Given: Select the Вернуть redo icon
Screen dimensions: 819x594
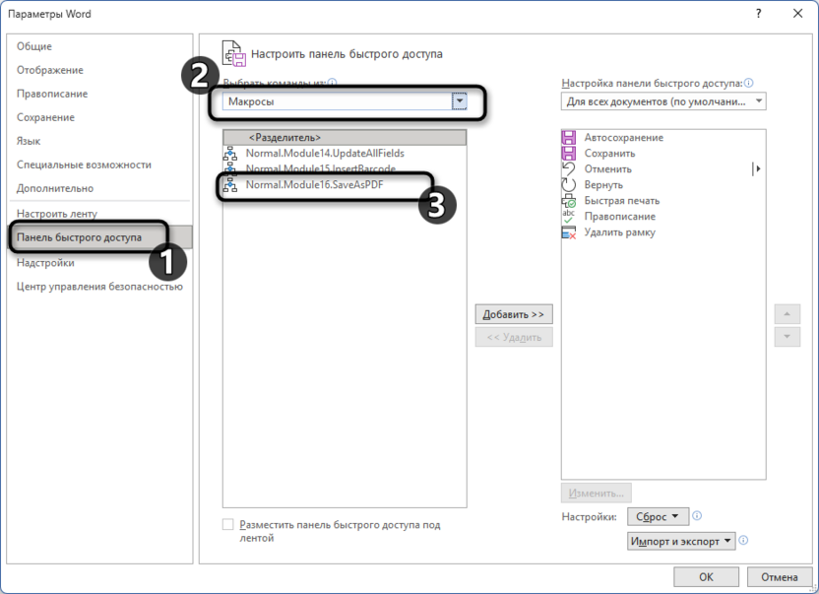Looking at the screenshot, I should [568, 184].
